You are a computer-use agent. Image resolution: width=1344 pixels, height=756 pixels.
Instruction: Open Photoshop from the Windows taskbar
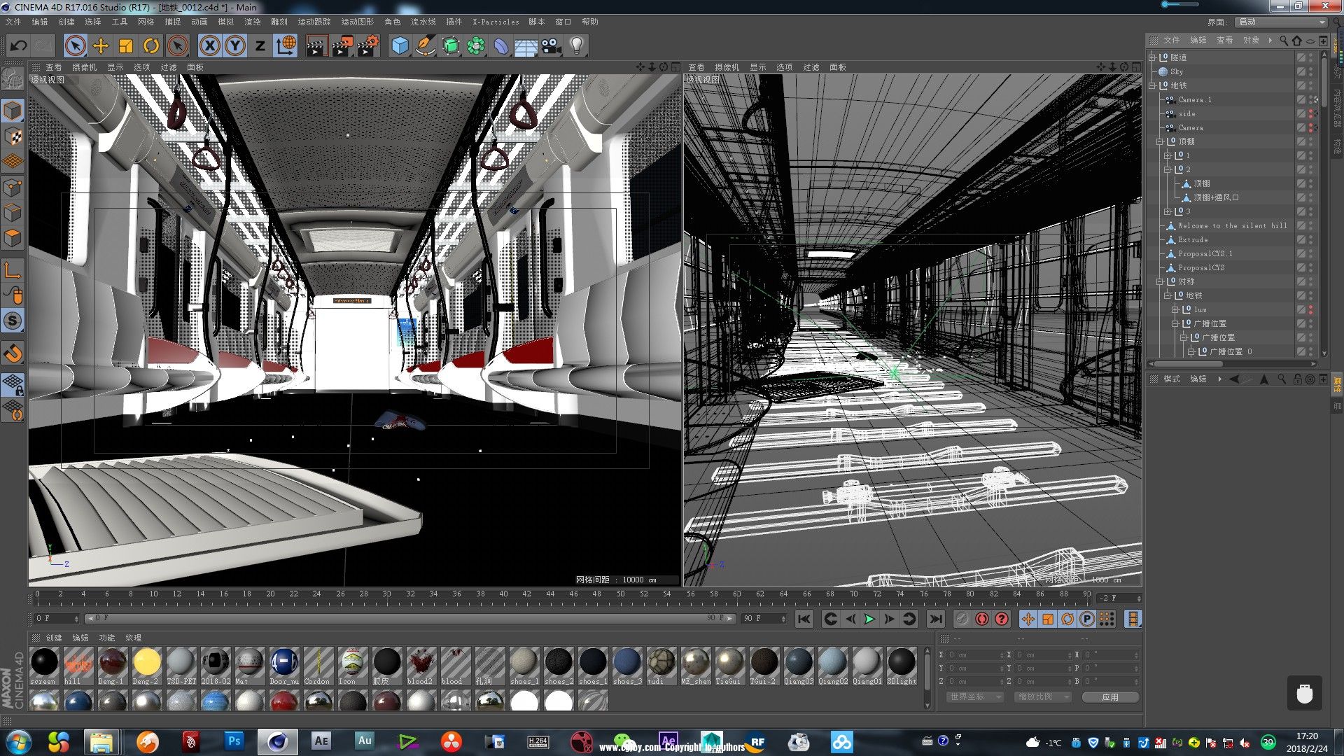[x=234, y=741]
